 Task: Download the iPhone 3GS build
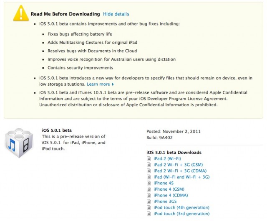pyautogui.click(x=166, y=202)
